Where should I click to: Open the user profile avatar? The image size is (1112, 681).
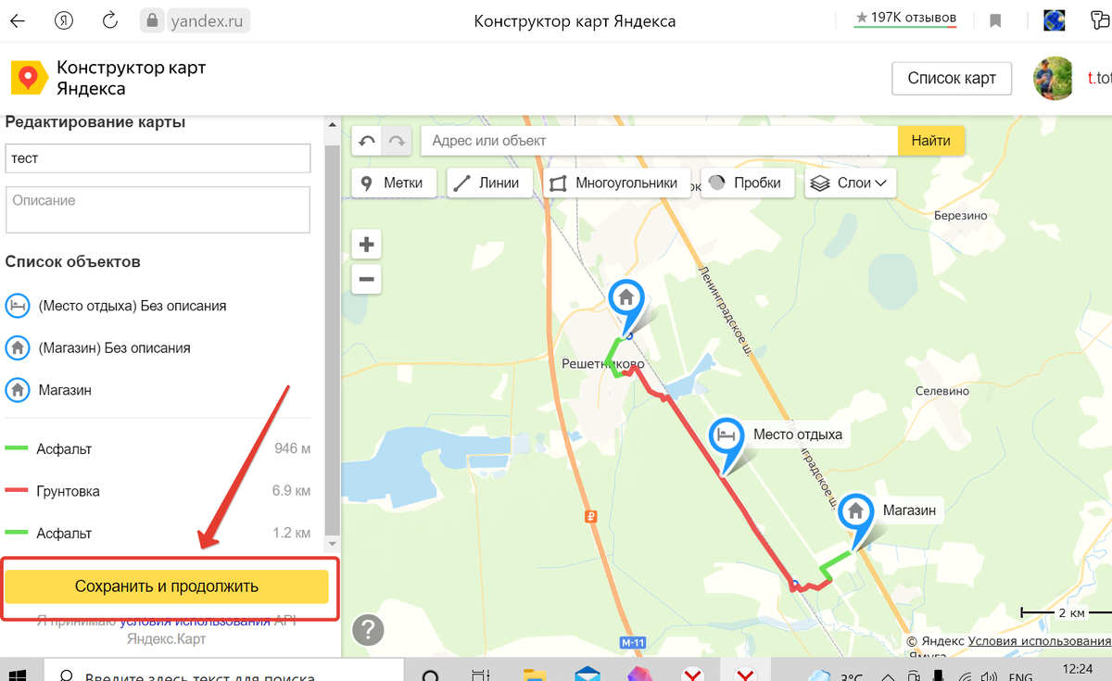click(x=1055, y=79)
